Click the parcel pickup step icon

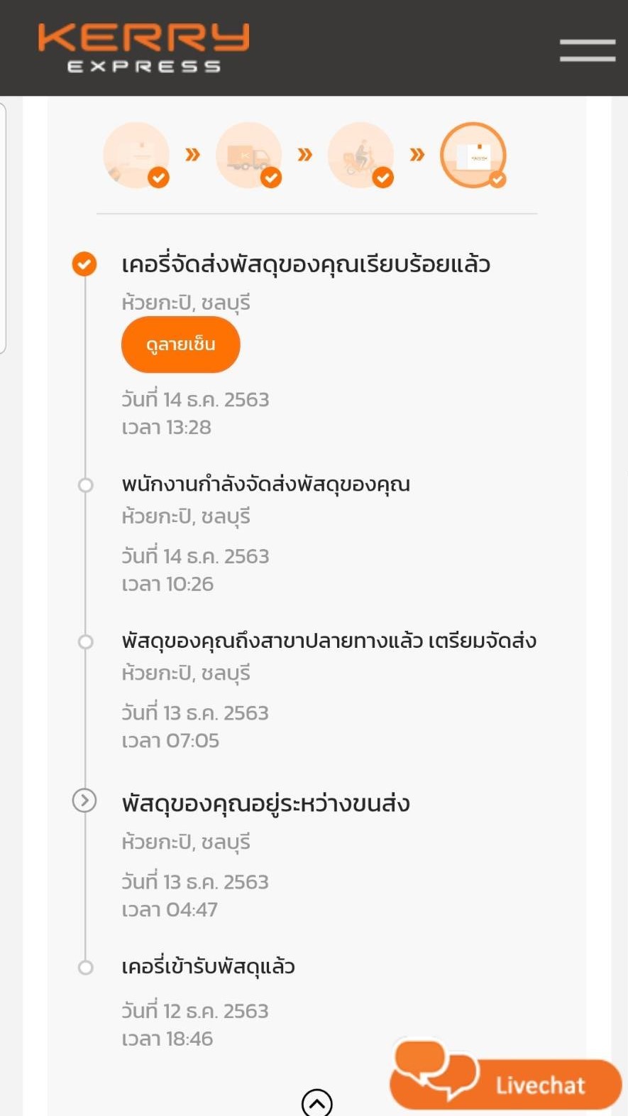tap(136, 155)
